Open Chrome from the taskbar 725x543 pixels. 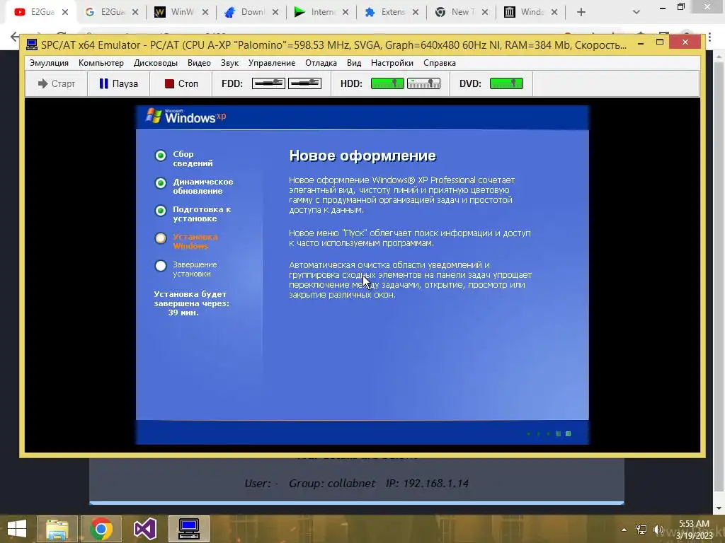tap(101, 529)
